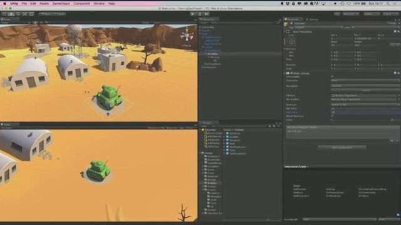Open the anchor presets box icon
The width and height of the screenshot is (401, 225).
click(x=291, y=42)
